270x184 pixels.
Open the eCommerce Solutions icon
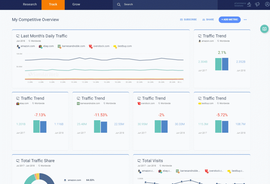249,4
